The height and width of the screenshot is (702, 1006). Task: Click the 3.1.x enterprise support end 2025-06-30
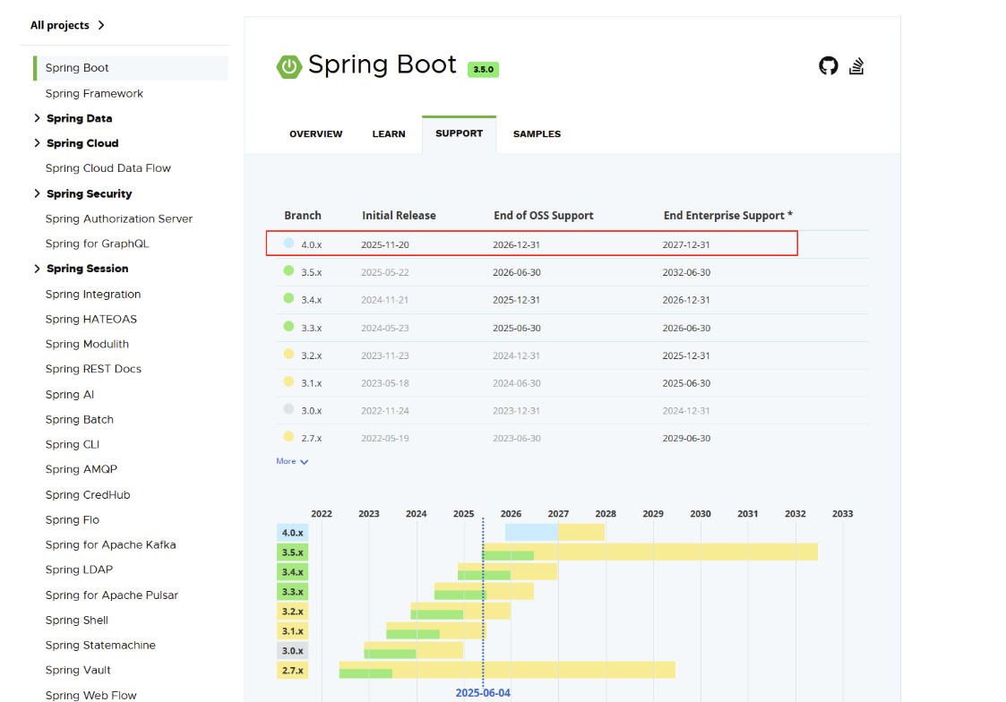pos(686,383)
